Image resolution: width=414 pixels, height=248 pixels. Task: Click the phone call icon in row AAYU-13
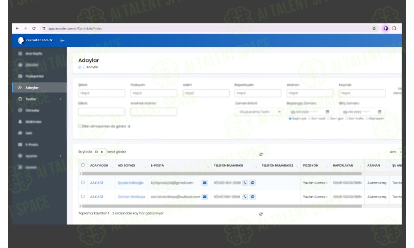[245, 183]
